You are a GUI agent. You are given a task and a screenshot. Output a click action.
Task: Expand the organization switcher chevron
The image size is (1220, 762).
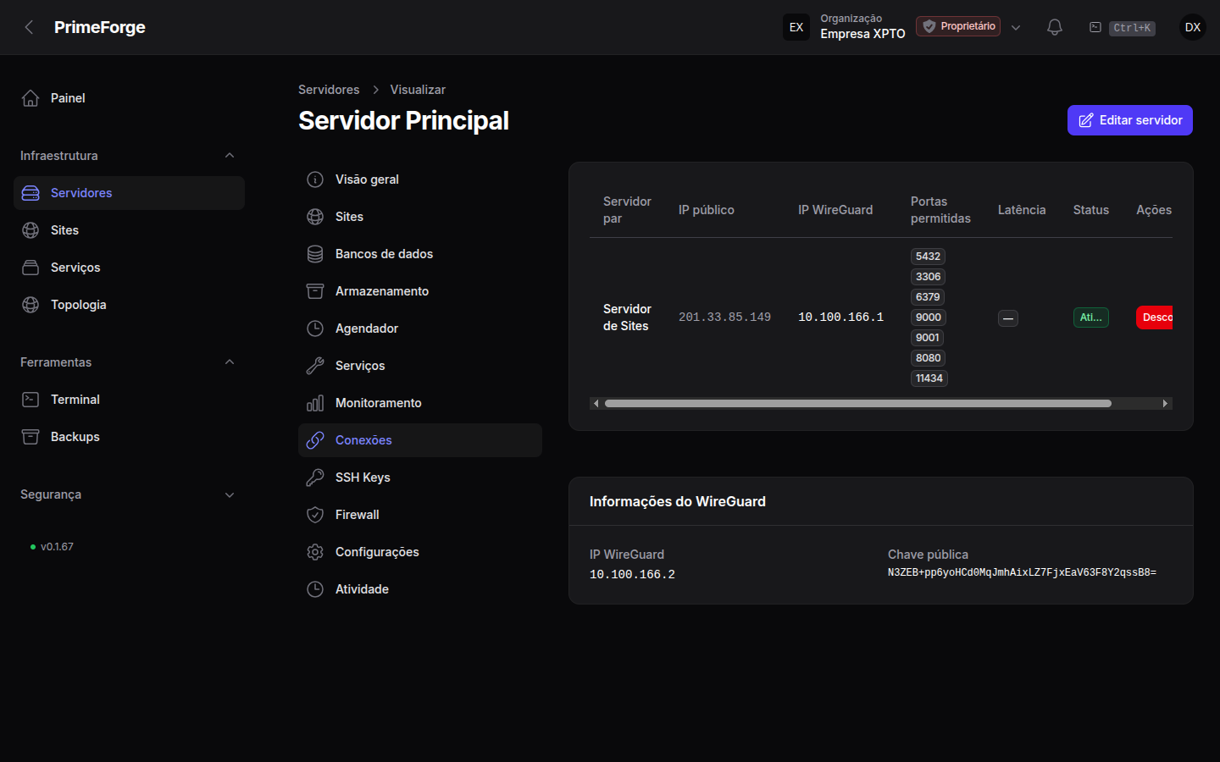[1016, 27]
